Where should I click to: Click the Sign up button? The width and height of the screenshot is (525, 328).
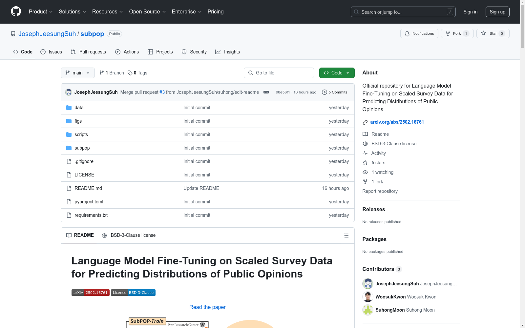[497, 12]
